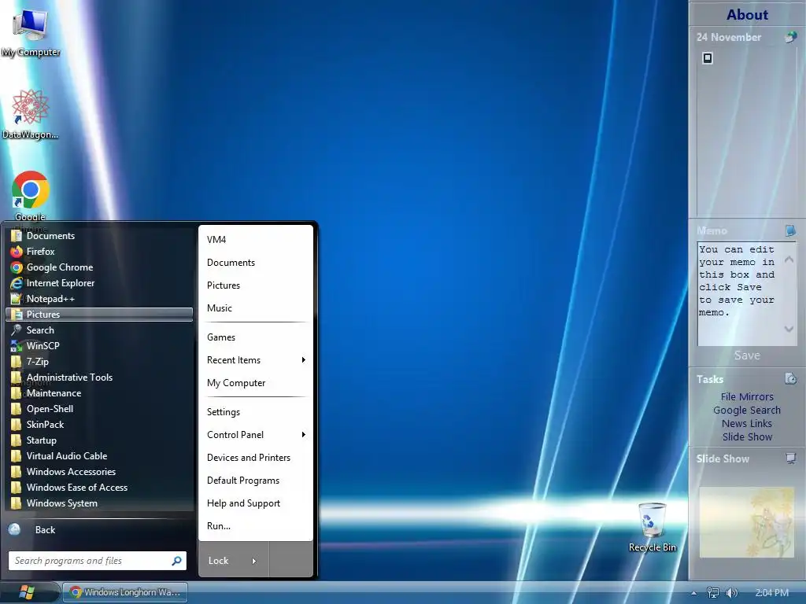
Task: Open the Lock options arrow
Action: (x=254, y=561)
